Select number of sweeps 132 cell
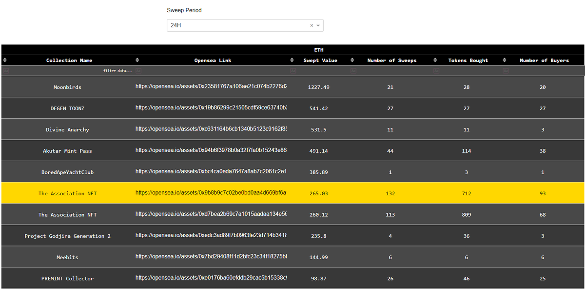This screenshot has height=289, width=585. tap(390, 193)
